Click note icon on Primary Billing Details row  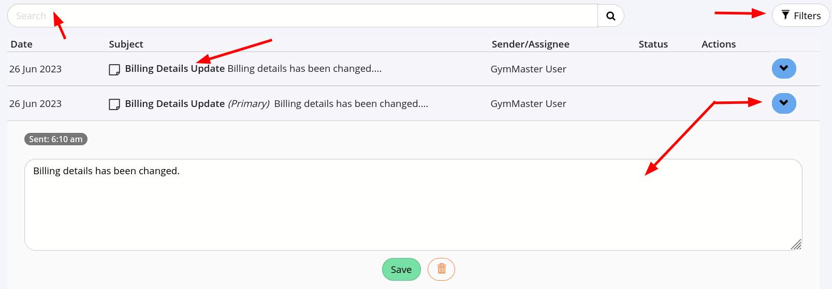[x=114, y=104]
